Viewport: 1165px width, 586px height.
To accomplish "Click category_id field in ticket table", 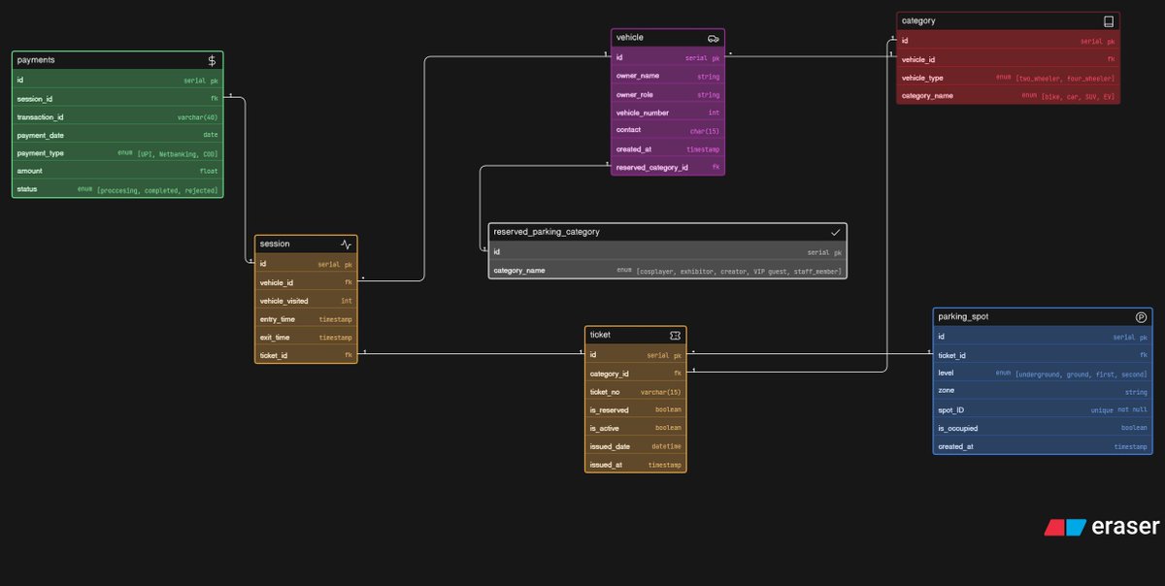I will point(636,374).
